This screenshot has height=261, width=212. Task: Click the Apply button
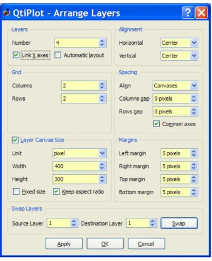pos(64,244)
